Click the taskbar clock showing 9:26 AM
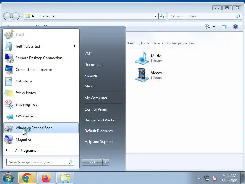This screenshot has height=184, width=245. (x=229, y=178)
